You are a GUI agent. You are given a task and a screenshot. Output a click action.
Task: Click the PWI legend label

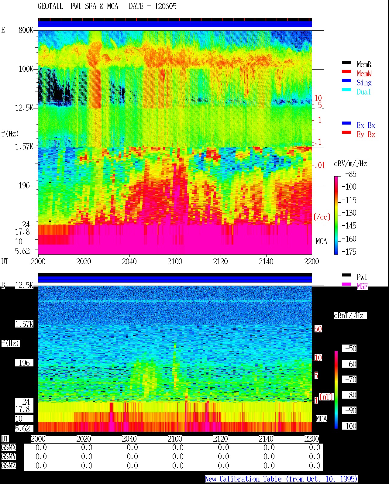point(362,277)
